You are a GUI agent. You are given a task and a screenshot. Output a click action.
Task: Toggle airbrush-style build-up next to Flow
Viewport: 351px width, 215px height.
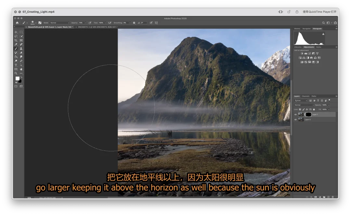point(110,23)
